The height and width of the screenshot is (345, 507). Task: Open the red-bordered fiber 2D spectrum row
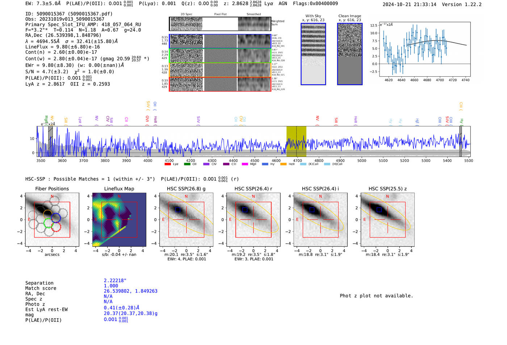coord(220,84)
